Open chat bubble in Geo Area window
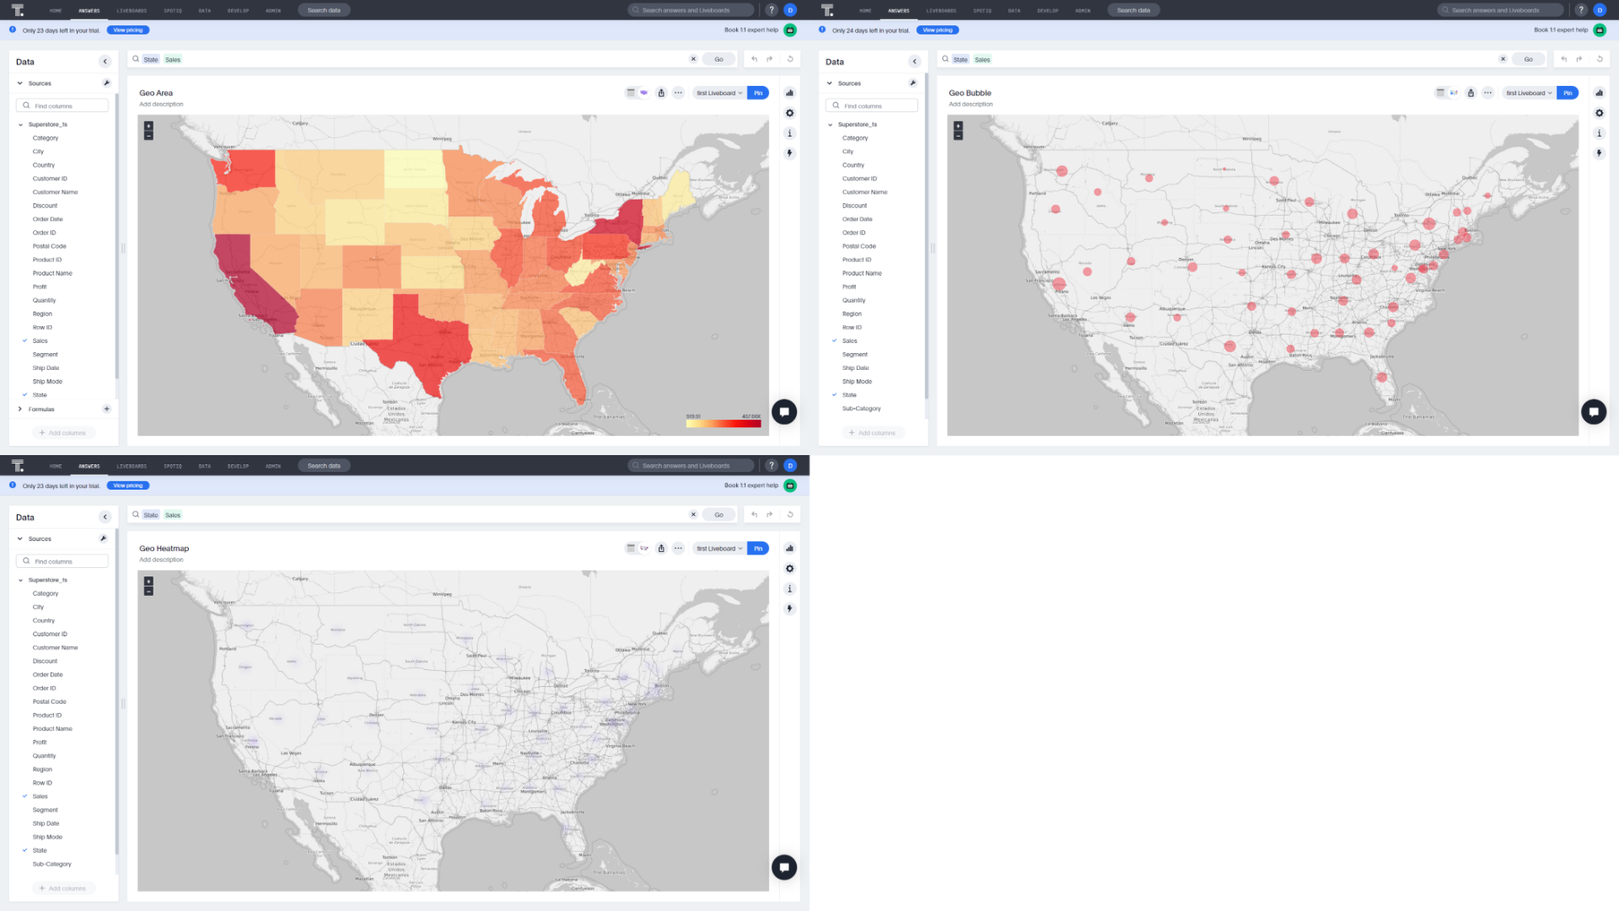 tap(784, 412)
